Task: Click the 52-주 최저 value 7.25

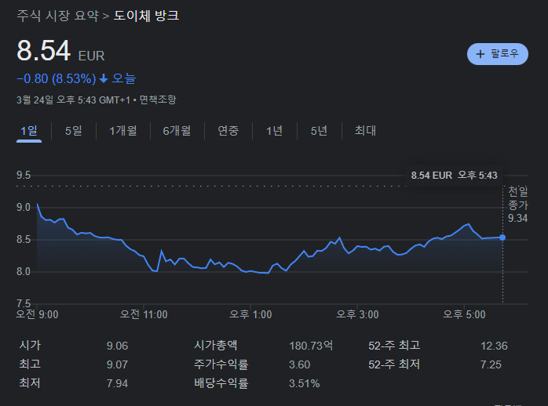Action: [x=491, y=364]
